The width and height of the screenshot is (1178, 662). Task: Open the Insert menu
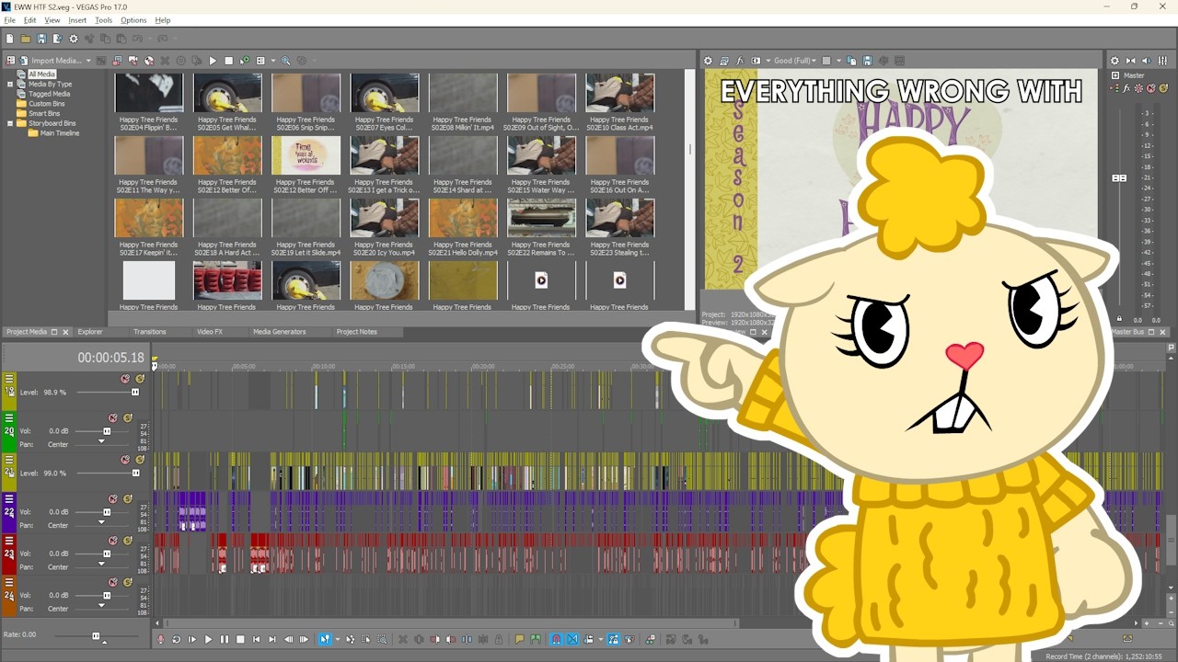pos(77,20)
